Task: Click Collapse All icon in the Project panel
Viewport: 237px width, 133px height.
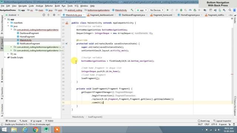Action: (49, 15)
